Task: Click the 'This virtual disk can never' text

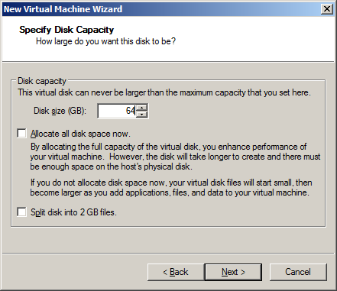Action: pyautogui.click(x=164, y=92)
